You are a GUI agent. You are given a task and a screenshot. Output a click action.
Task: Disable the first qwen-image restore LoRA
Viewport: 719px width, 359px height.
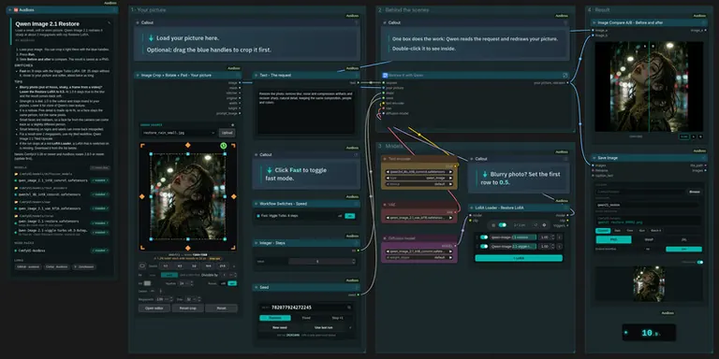(x=484, y=237)
